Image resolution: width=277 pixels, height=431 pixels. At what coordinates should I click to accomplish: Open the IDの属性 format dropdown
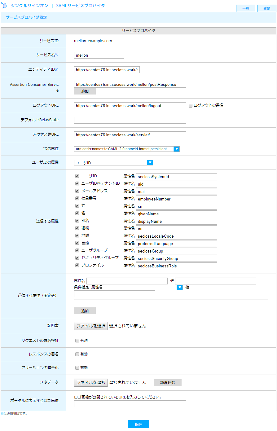pyautogui.click(x=177, y=149)
